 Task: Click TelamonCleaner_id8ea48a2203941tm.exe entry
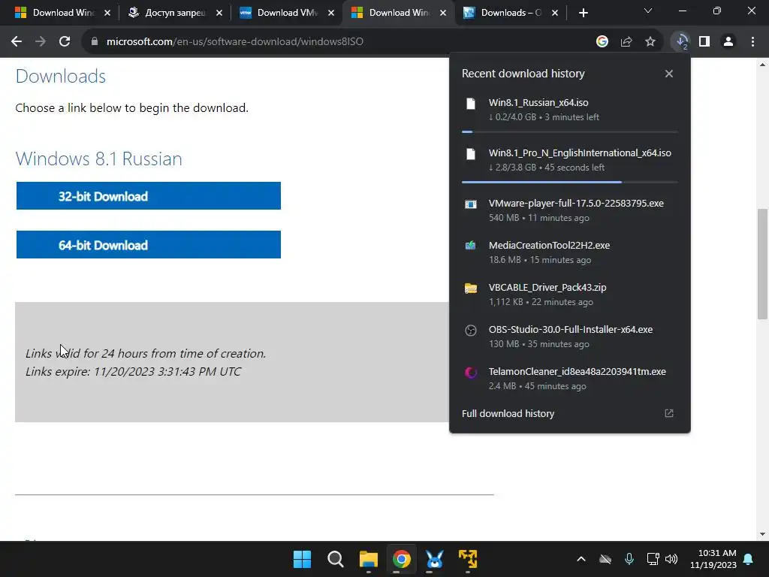570,379
